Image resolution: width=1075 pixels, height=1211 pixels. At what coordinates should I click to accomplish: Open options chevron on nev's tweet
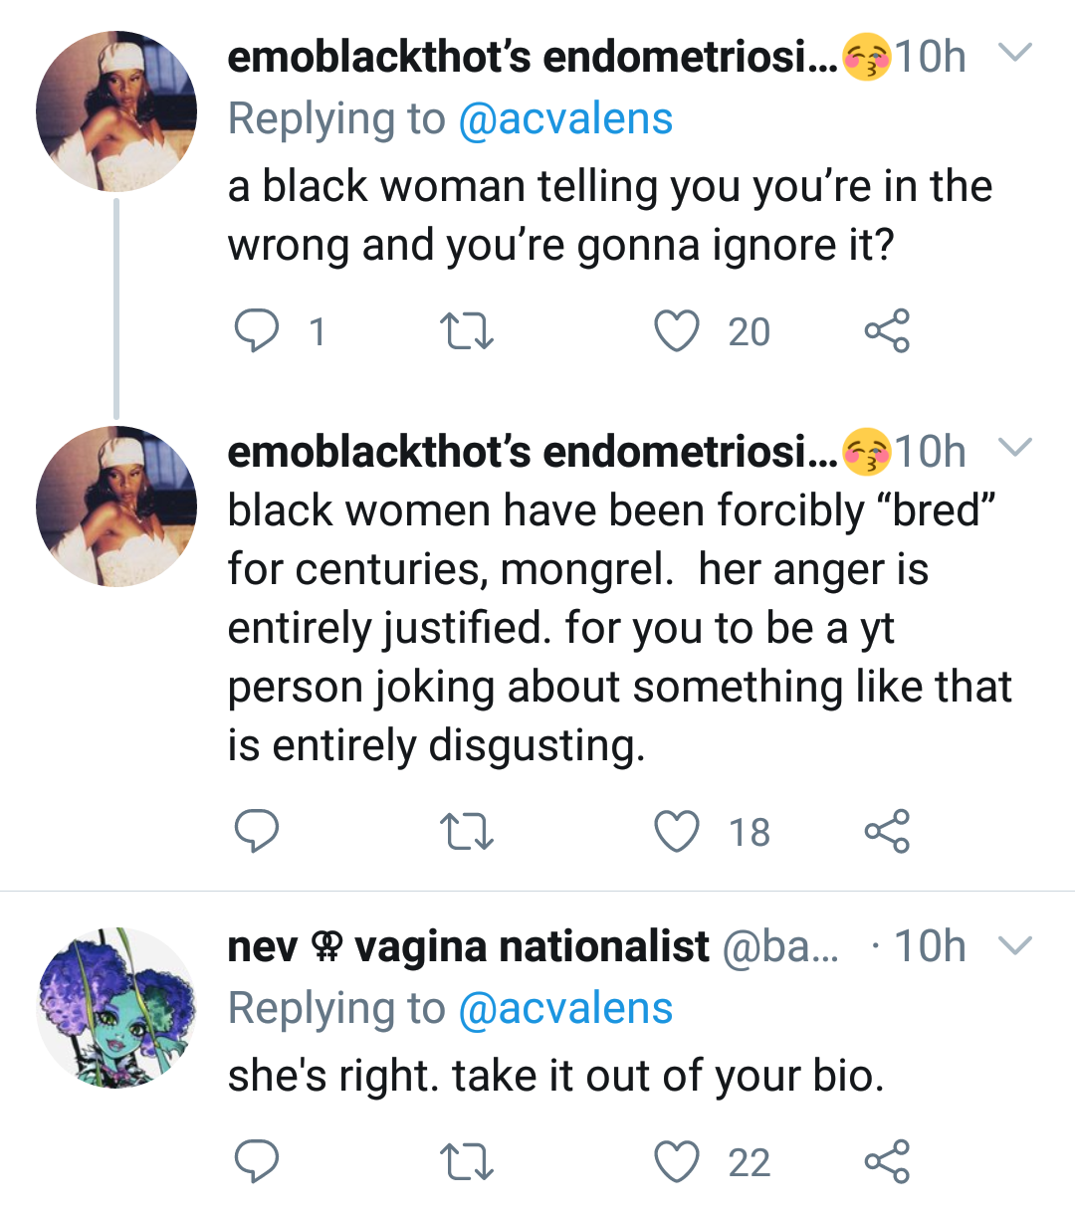(1014, 944)
